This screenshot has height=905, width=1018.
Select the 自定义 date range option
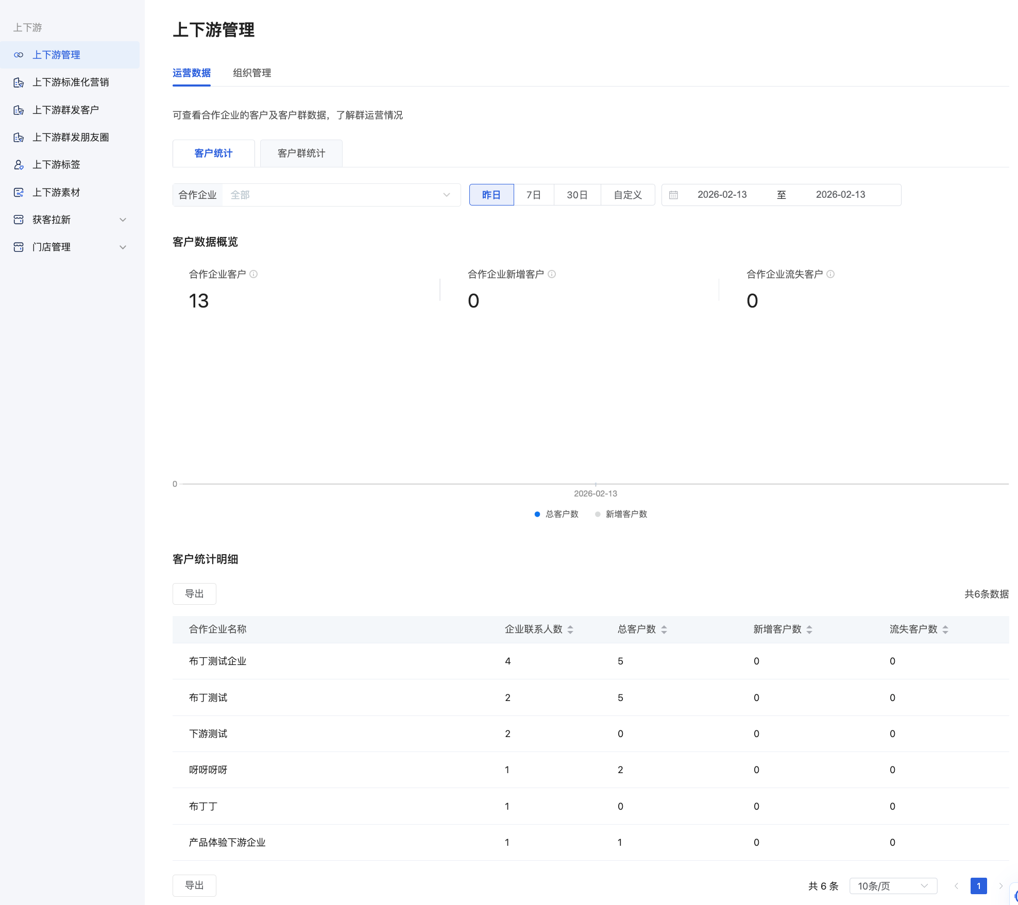click(x=627, y=195)
